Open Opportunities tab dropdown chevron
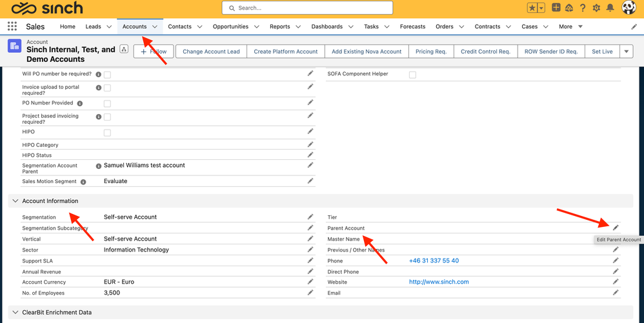Viewport: 644px width, 323px height. point(257,26)
